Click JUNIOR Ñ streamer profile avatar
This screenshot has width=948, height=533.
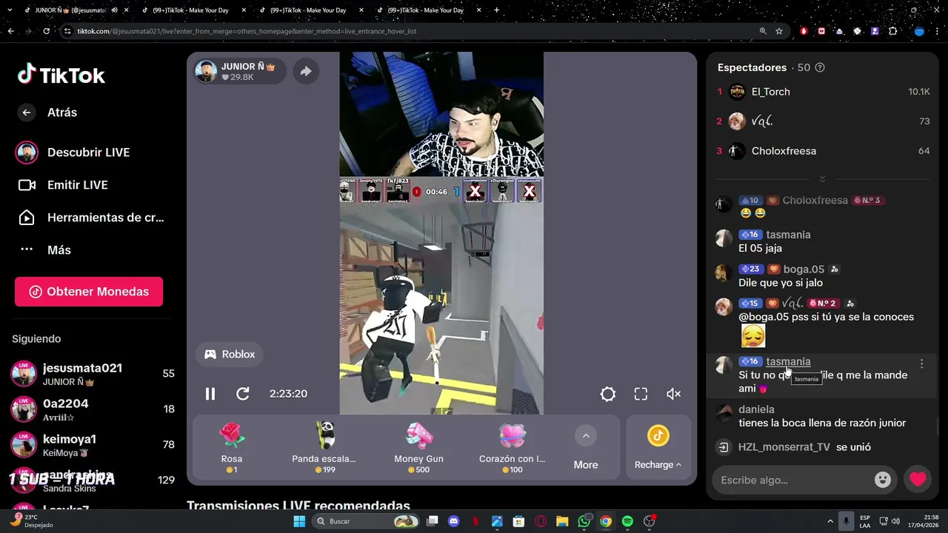point(206,71)
